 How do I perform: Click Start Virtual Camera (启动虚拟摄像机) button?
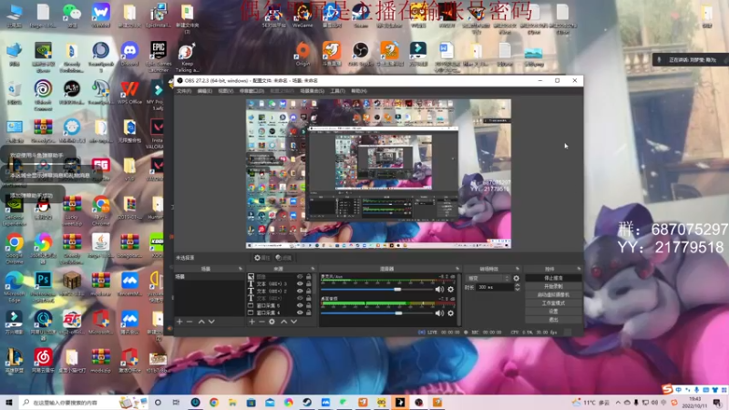point(553,294)
